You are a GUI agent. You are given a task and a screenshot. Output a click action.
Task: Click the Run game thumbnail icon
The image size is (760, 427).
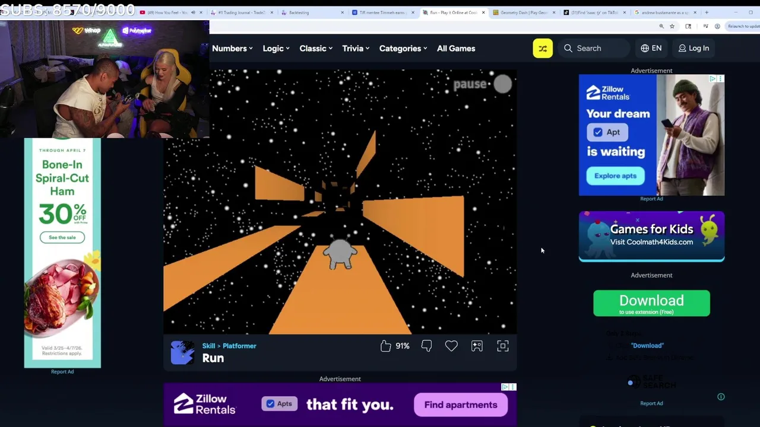182,352
